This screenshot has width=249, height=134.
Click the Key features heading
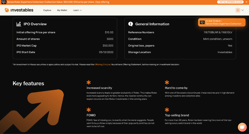(29, 83)
